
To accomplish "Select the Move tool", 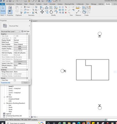I will [42, 12].
